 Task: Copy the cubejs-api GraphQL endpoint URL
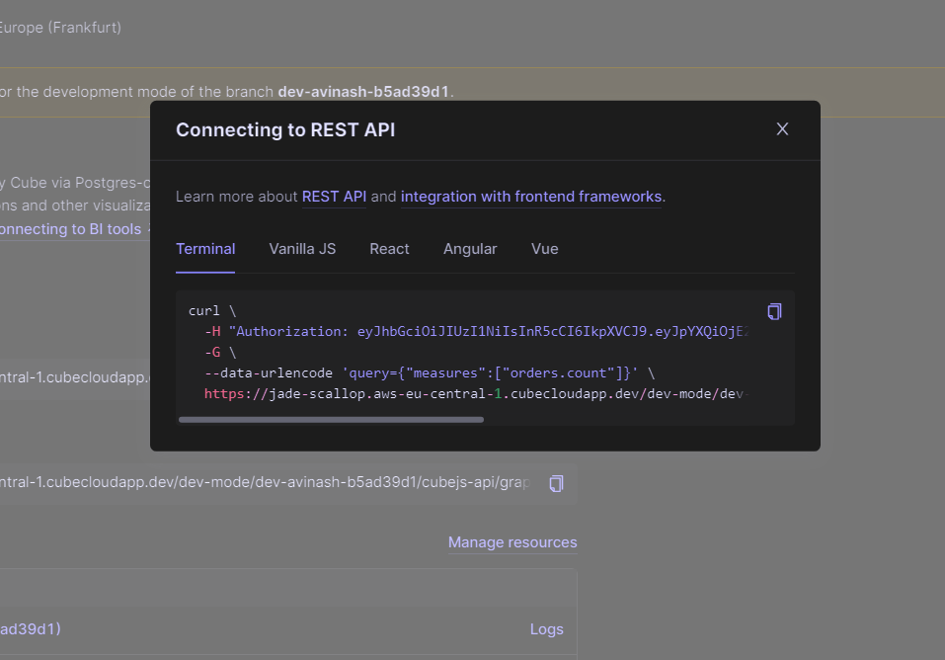click(556, 483)
